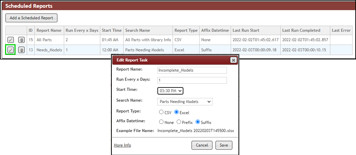Click the Edit Report Task title
356x155 pixels.
(132, 60)
